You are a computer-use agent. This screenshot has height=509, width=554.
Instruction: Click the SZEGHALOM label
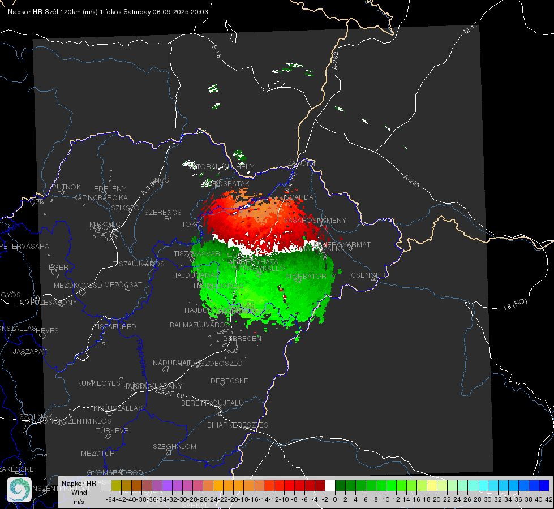[174, 446]
